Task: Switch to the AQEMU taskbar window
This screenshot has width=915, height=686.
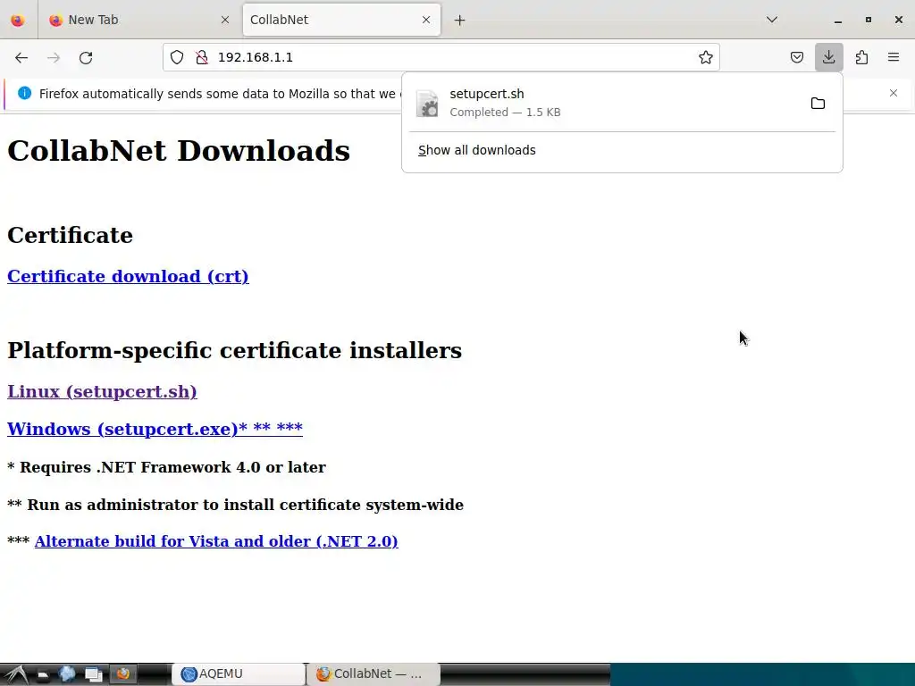Action: pyautogui.click(x=239, y=674)
